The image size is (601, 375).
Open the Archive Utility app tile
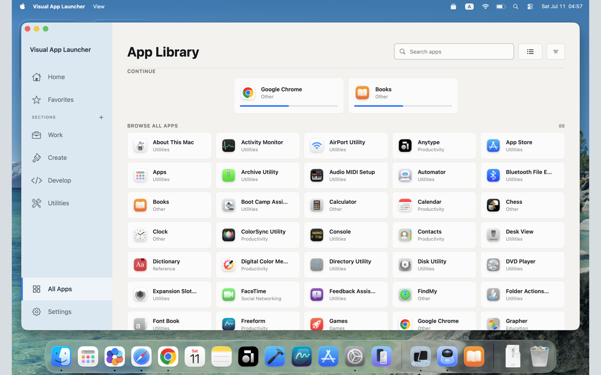258,175
